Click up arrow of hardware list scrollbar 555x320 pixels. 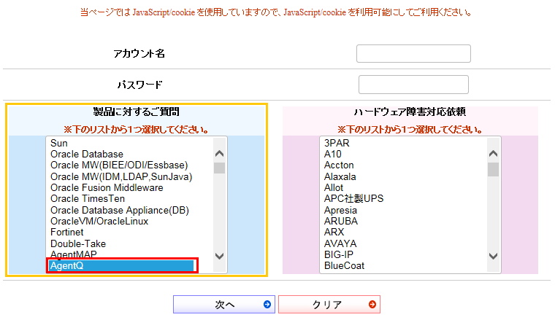493,154
